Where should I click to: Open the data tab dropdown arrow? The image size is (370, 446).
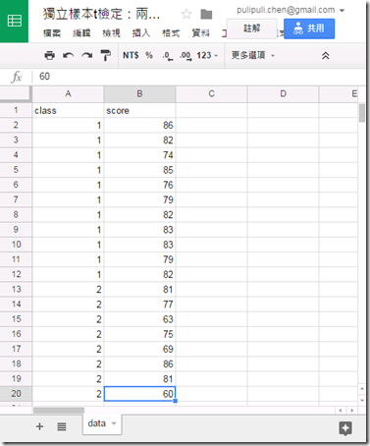(x=114, y=423)
